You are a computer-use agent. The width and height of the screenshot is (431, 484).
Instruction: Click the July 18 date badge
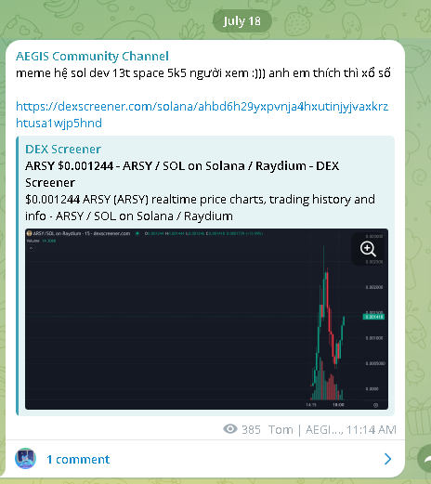coord(242,21)
